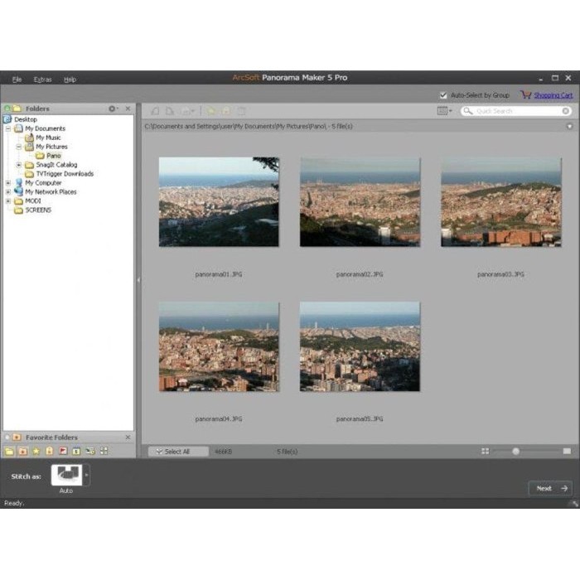Click the third toolbar icon with dropdown arrow

click(187, 111)
